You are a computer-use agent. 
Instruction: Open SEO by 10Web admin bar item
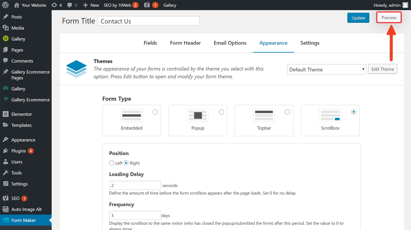[x=121, y=5]
